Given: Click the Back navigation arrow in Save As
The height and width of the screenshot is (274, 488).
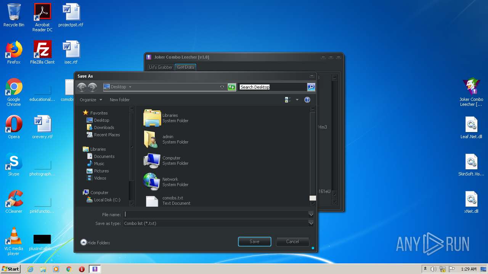Looking at the screenshot, I should point(82,88).
